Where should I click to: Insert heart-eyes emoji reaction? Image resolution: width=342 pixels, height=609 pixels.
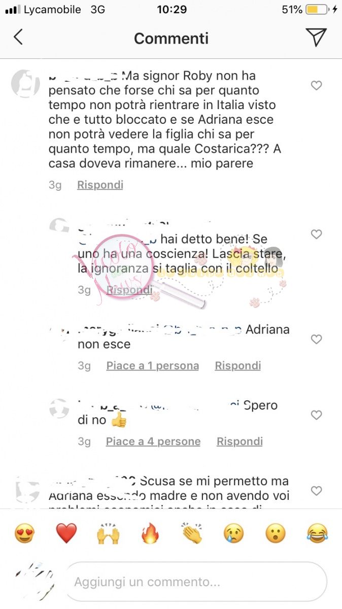pos(24,533)
